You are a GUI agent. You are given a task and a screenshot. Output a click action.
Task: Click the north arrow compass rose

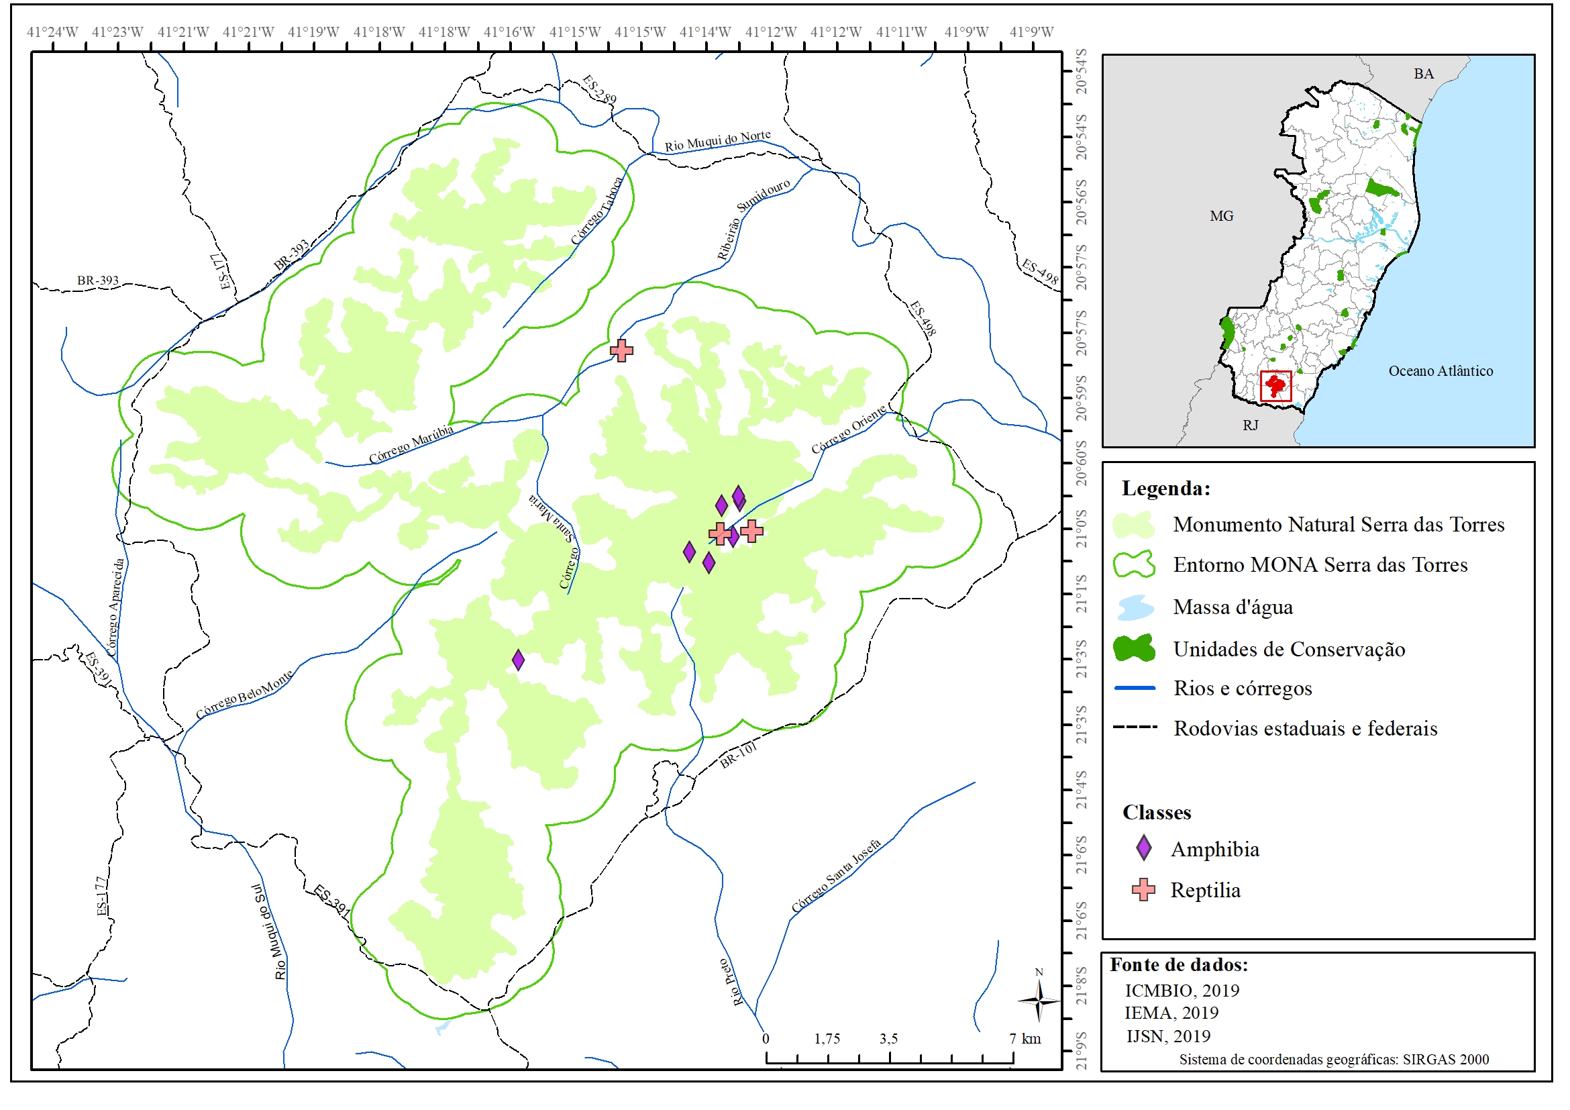[x=1039, y=1000]
